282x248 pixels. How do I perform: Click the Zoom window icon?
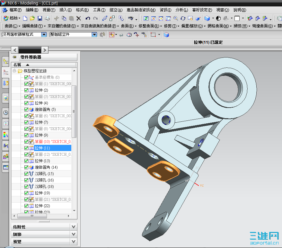168,19
